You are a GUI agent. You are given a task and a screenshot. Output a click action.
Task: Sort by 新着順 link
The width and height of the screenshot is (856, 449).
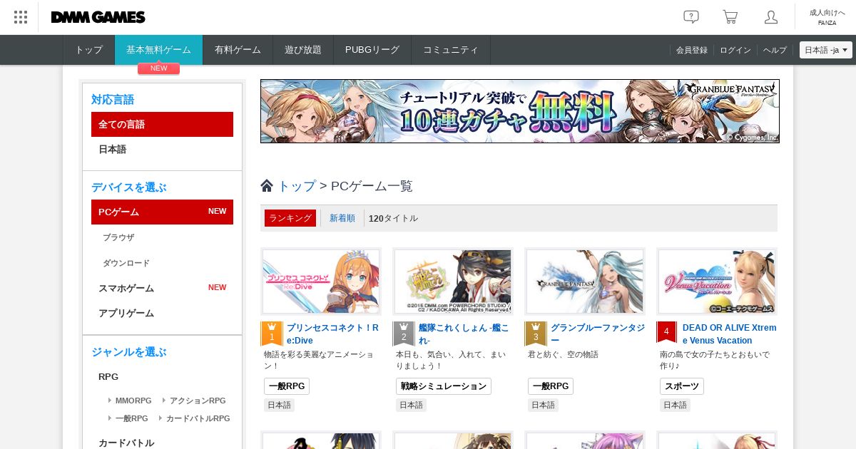[342, 218]
